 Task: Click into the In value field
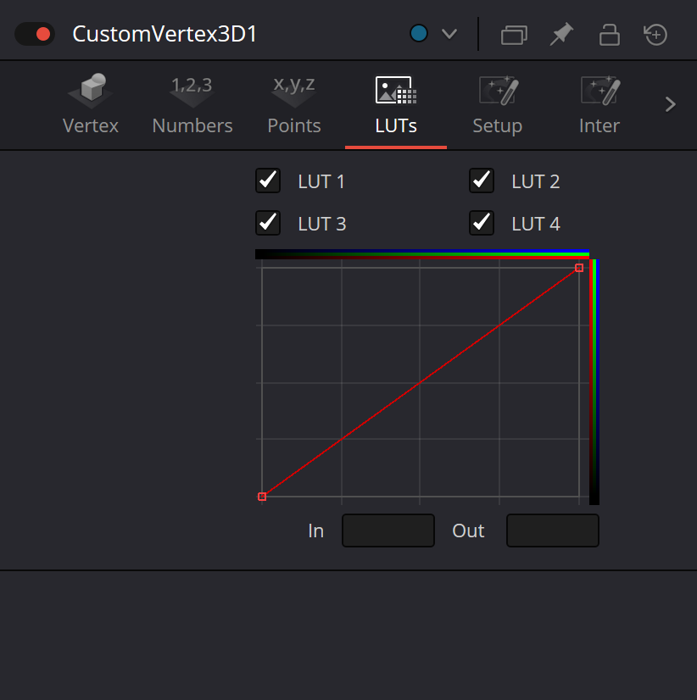click(x=388, y=531)
